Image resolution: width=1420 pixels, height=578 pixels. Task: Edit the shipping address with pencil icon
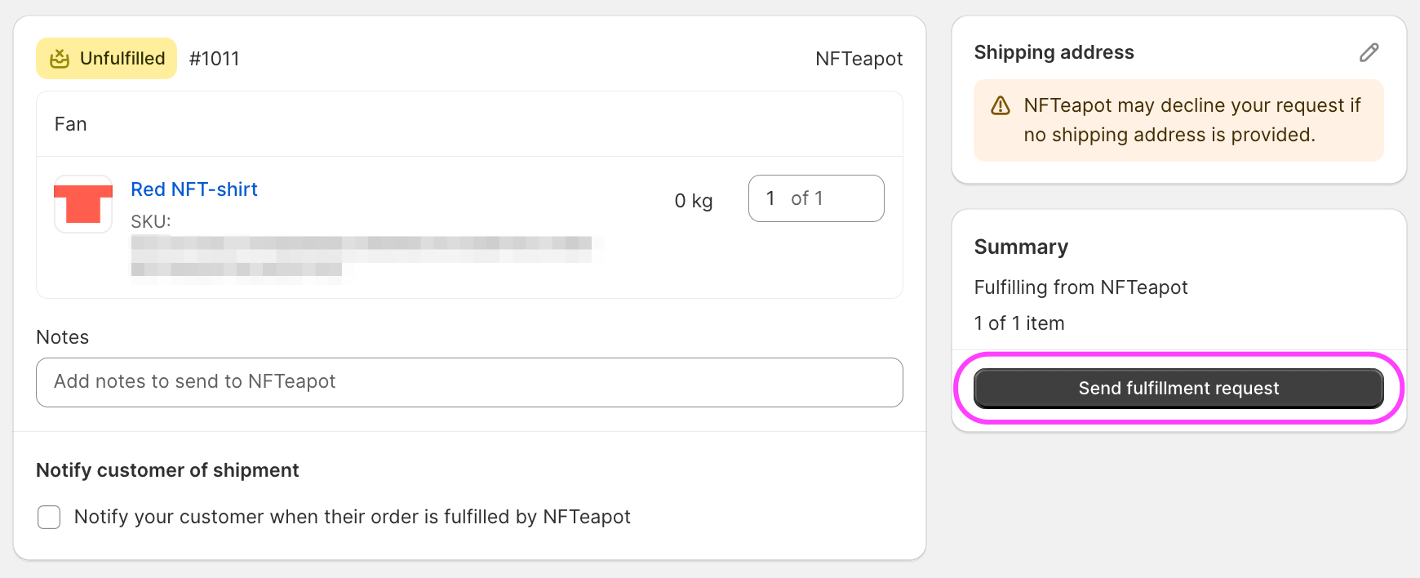tap(1369, 53)
